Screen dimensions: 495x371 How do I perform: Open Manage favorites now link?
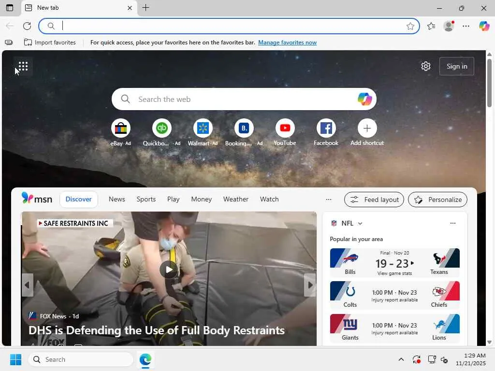pos(287,43)
